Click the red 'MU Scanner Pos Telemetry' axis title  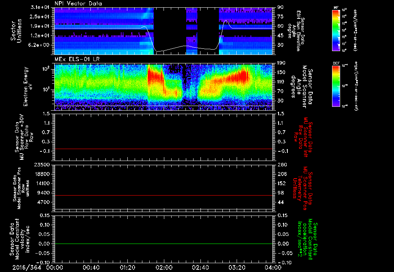(303, 188)
